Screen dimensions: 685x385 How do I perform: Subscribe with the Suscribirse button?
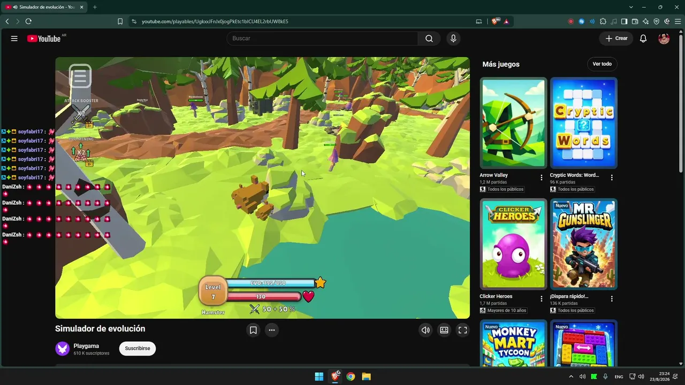click(138, 349)
